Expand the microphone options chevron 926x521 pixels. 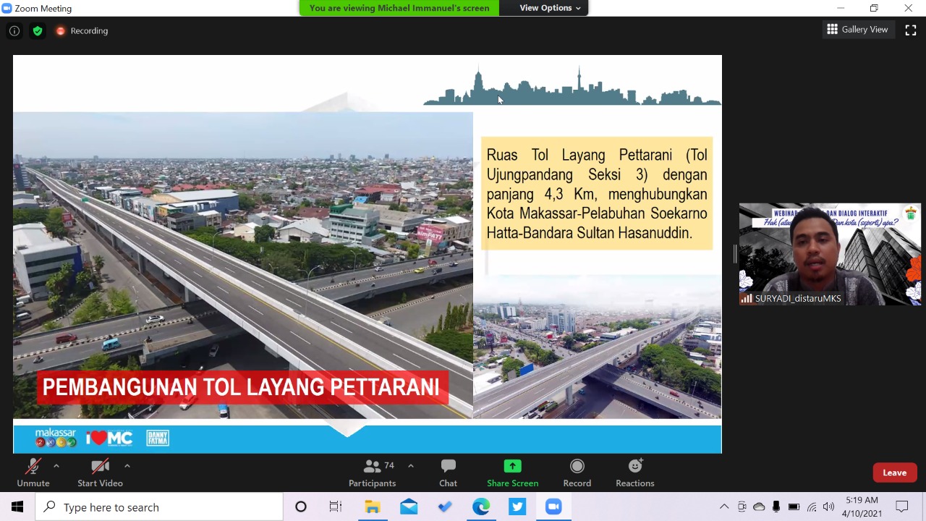click(56, 465)
